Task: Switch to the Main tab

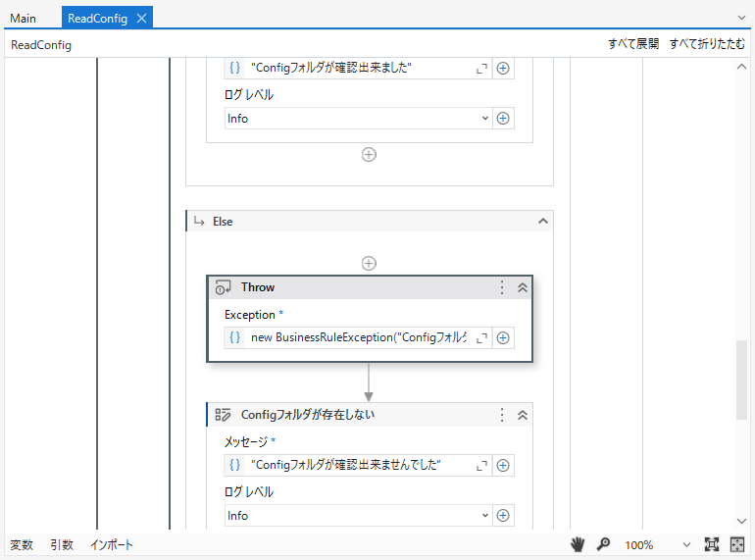Action: tap(24, 19)
